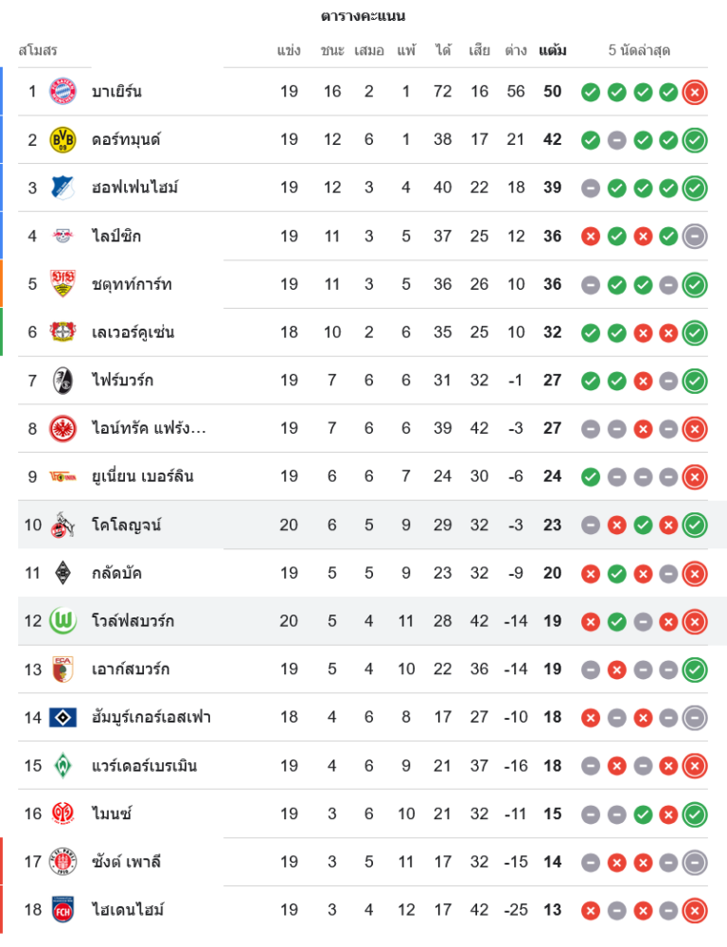Click the Stuttgart club crest
727x947 pixels.
(63, 284)
